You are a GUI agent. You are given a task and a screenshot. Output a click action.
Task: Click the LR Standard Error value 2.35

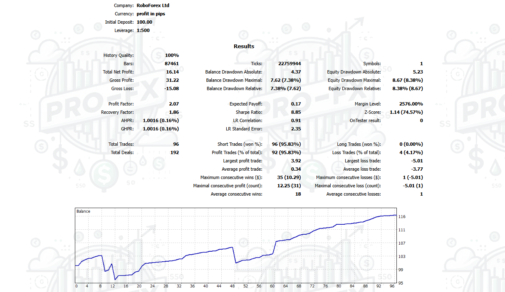click(x=296, y=129)
